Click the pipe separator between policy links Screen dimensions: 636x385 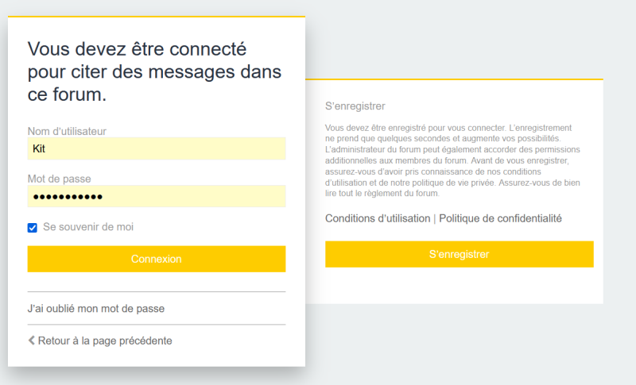click(x=434, y=218)
